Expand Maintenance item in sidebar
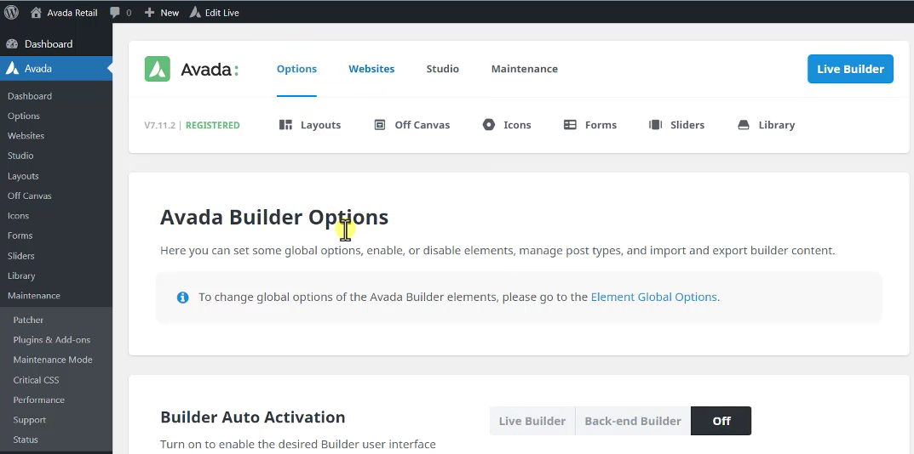The width and height of the screenshot is (914, 454). pyautogui.click(x=34, y=296)
